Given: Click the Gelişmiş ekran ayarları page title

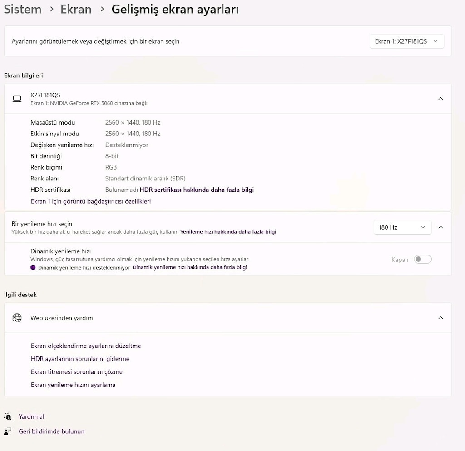Looking at the screenshot, I should (x=175, y=10).
